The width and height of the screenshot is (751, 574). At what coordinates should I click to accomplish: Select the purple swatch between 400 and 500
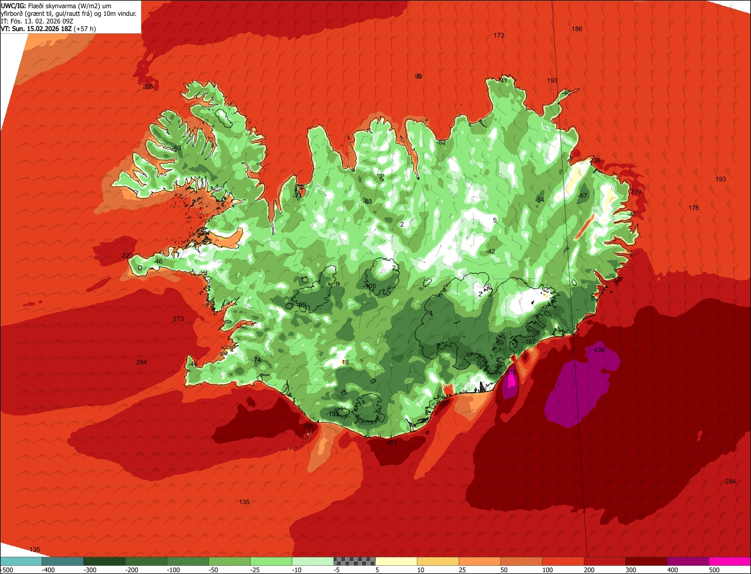[688, 561]
